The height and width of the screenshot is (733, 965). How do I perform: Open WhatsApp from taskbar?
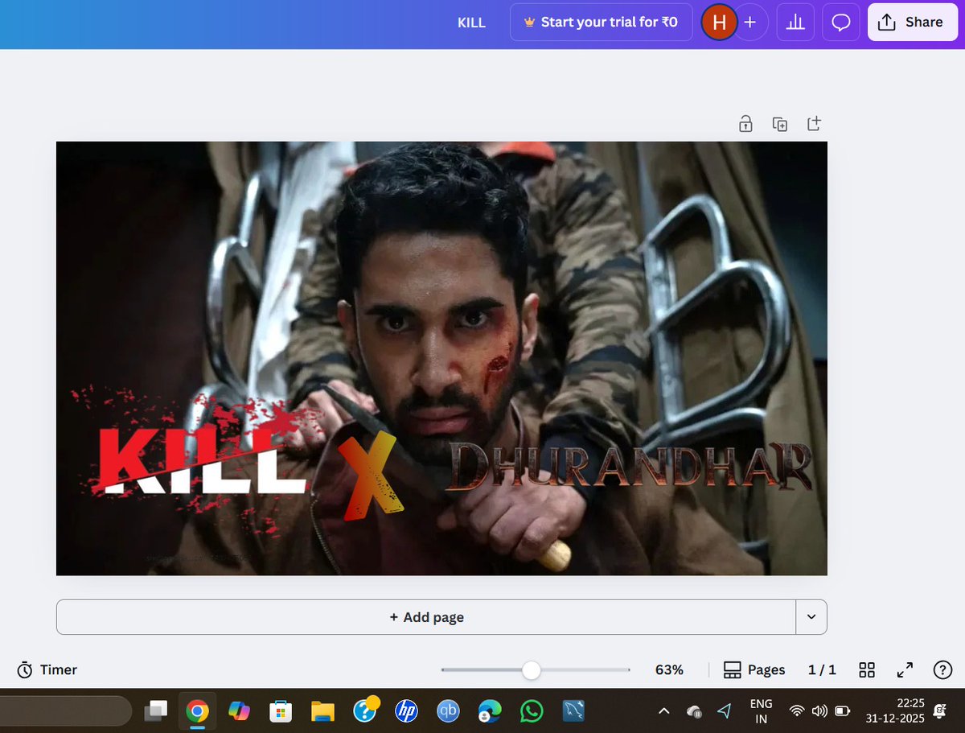coord(532,710)
